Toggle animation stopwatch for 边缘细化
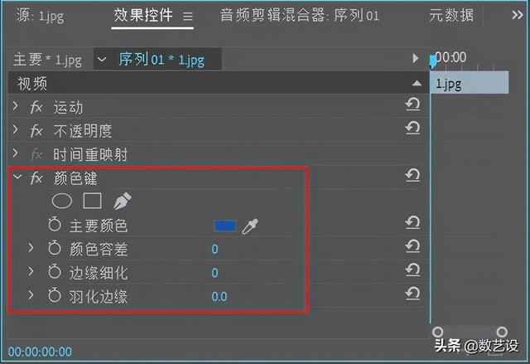 coord(55,272)
